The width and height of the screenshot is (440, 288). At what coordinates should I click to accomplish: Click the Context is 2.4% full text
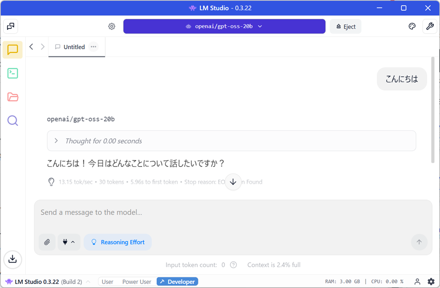click(274, 265)
